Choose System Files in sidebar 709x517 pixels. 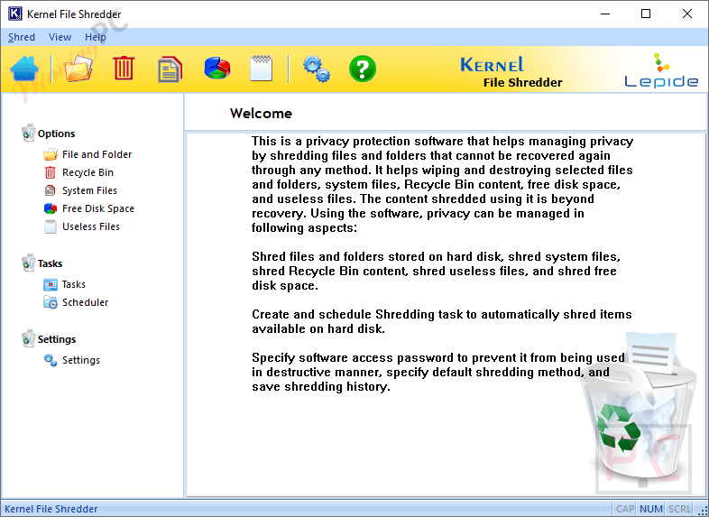click(89, 190)
